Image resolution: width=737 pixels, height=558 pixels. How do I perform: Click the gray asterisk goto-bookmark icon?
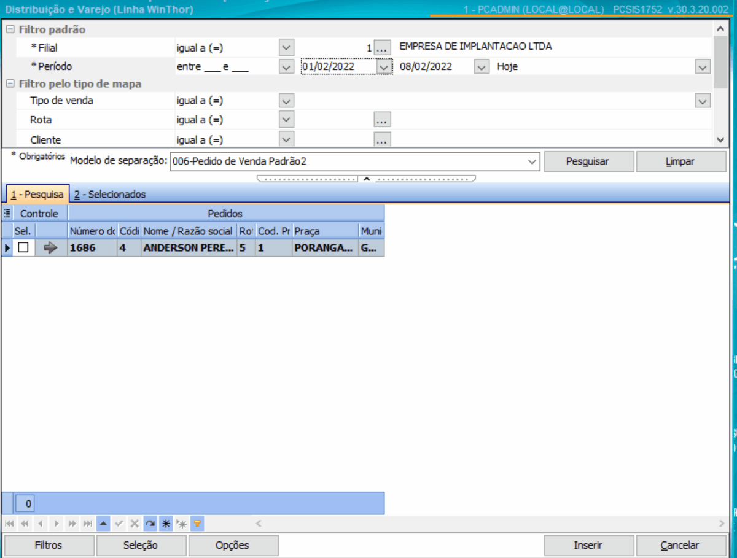(182, 524)
